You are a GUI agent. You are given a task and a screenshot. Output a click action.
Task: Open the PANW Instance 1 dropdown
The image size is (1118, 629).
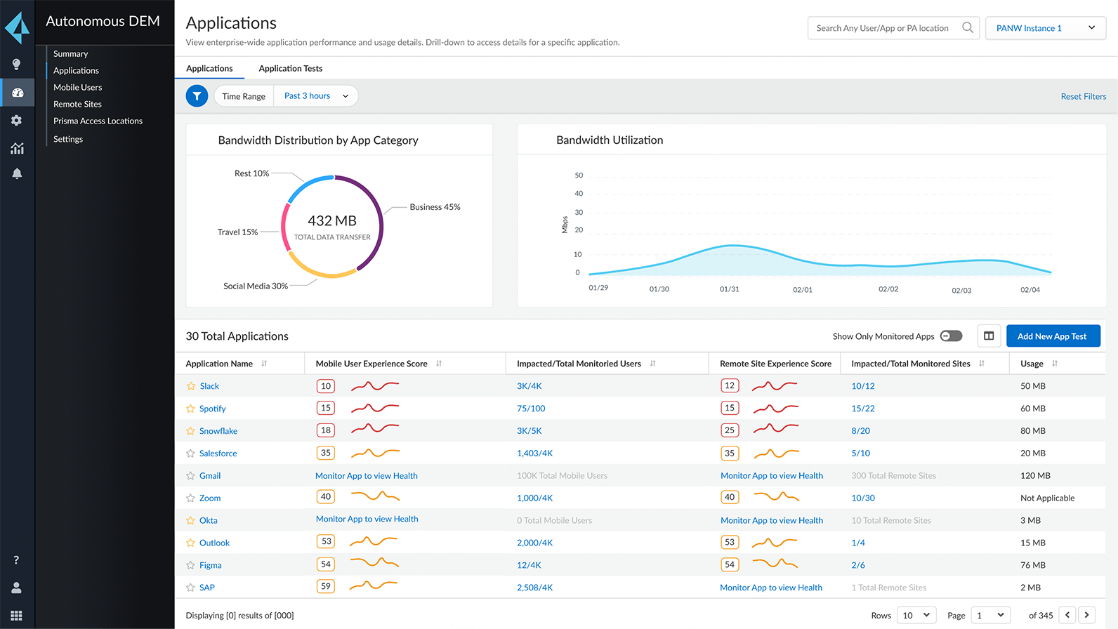(x=1045, y=28)
